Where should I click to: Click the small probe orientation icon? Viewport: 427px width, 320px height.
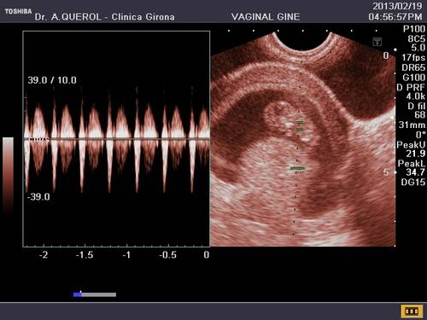[x=377, y=42]
